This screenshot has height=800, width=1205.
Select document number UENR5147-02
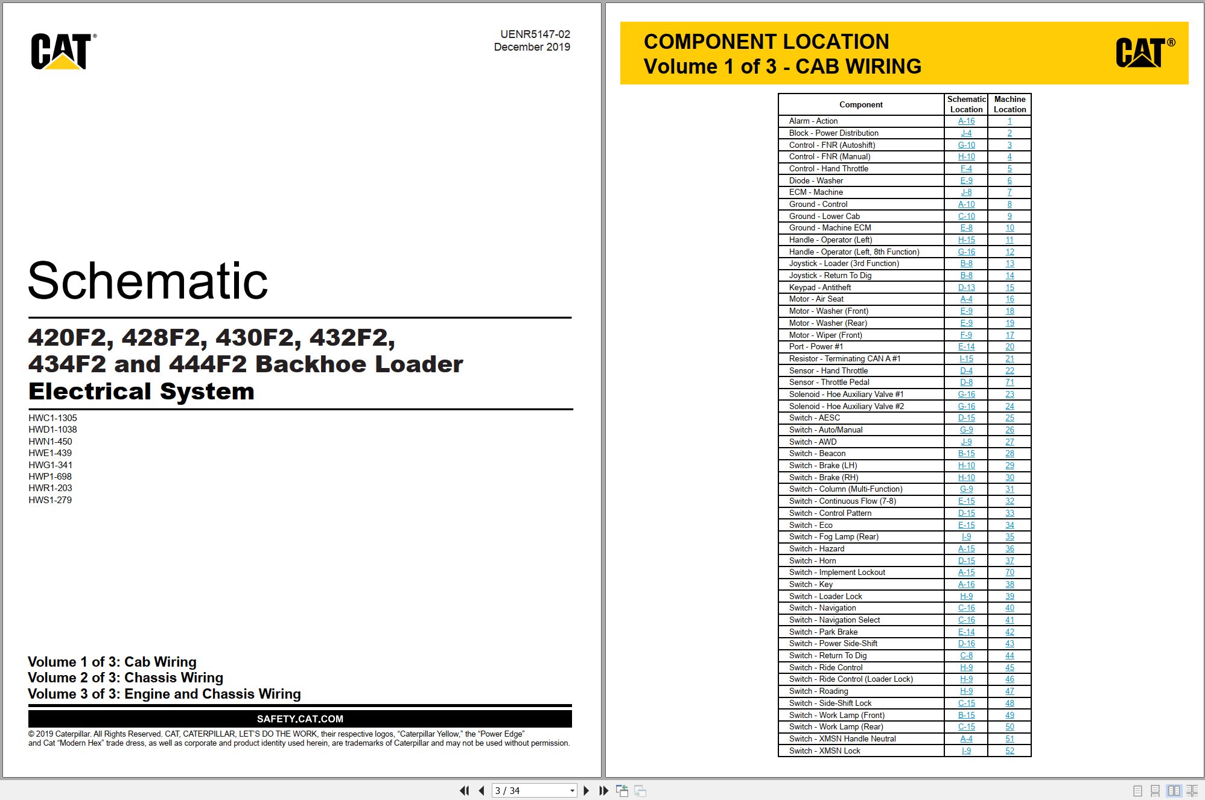(535, 34)
